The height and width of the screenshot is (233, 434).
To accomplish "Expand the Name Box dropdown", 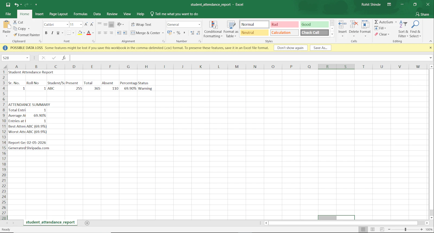I will pyautogui.click(x=27, y=58).
